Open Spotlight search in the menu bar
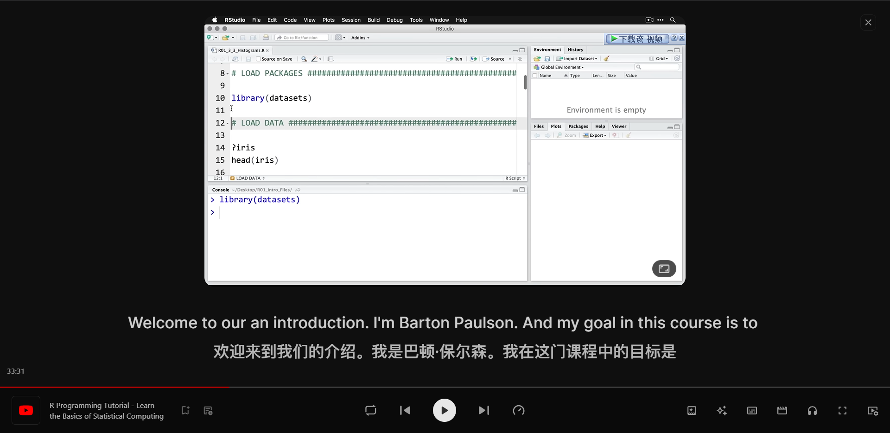 tap(673, 20)
